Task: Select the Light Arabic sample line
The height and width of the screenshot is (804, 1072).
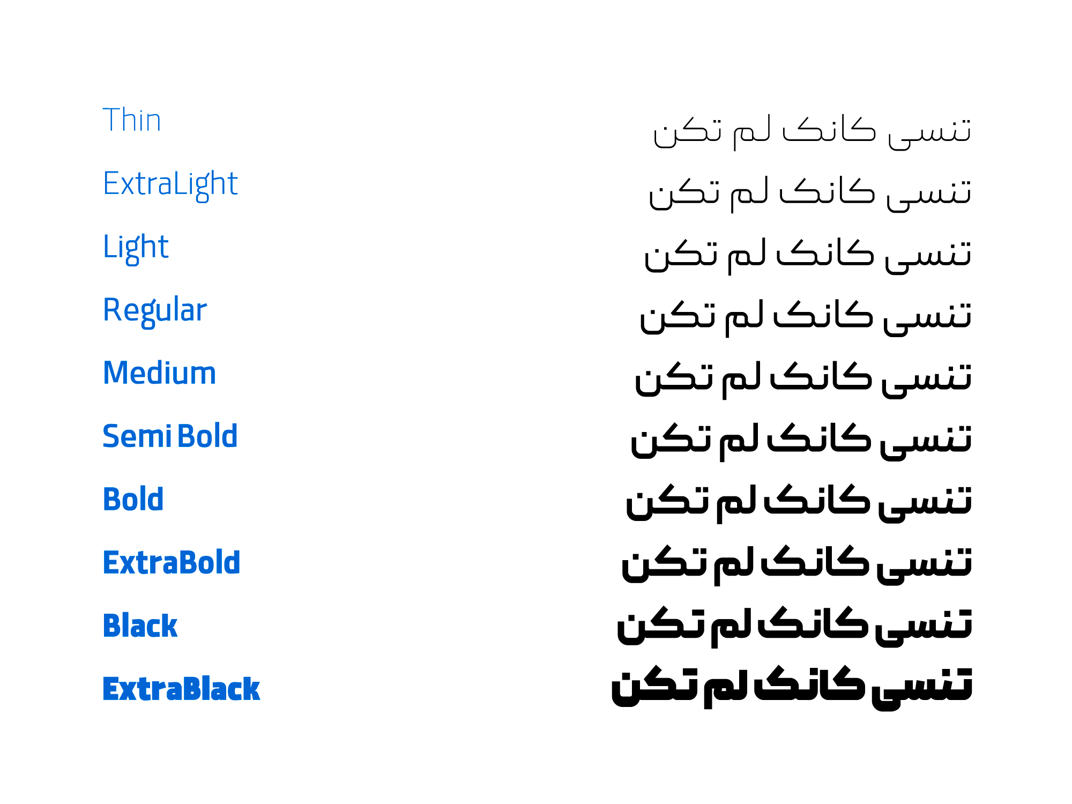Action: click(808, 256)
